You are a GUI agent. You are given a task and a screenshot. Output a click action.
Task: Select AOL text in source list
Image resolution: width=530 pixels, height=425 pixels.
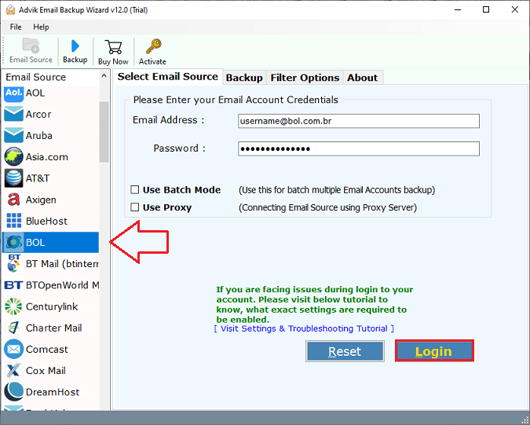(x=35, y=93)
